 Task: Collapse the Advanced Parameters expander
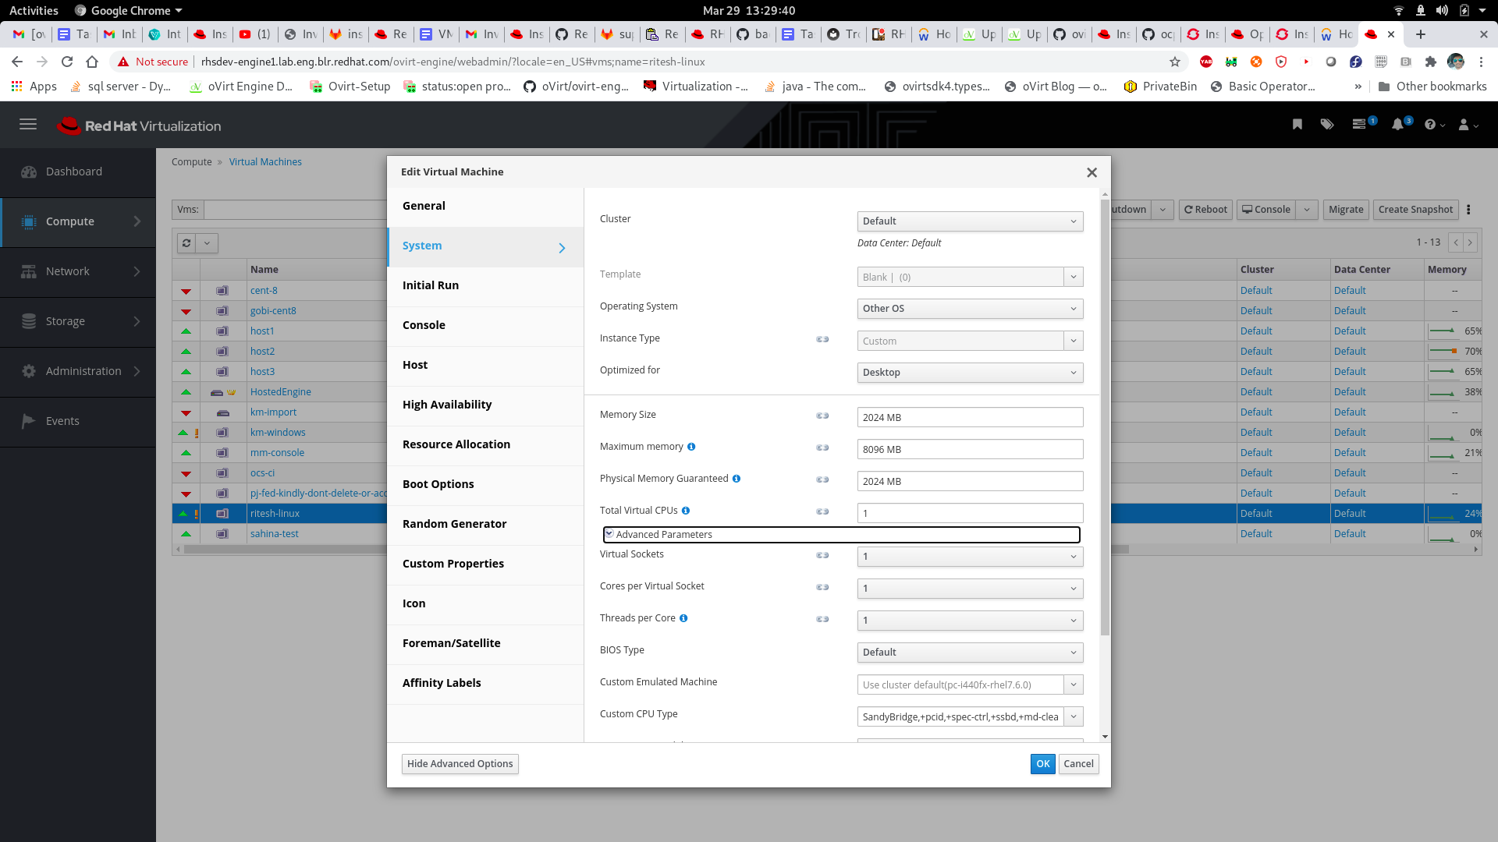pyautogui.click(x=610, y=534)
